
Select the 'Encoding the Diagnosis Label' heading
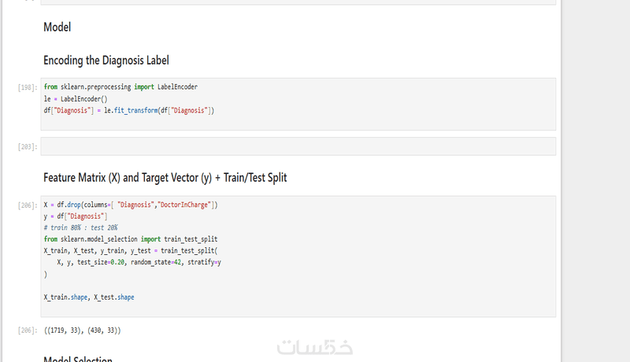(106, 61)
